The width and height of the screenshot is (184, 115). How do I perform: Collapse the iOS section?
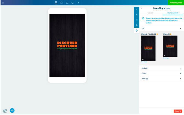pos(162,29)
